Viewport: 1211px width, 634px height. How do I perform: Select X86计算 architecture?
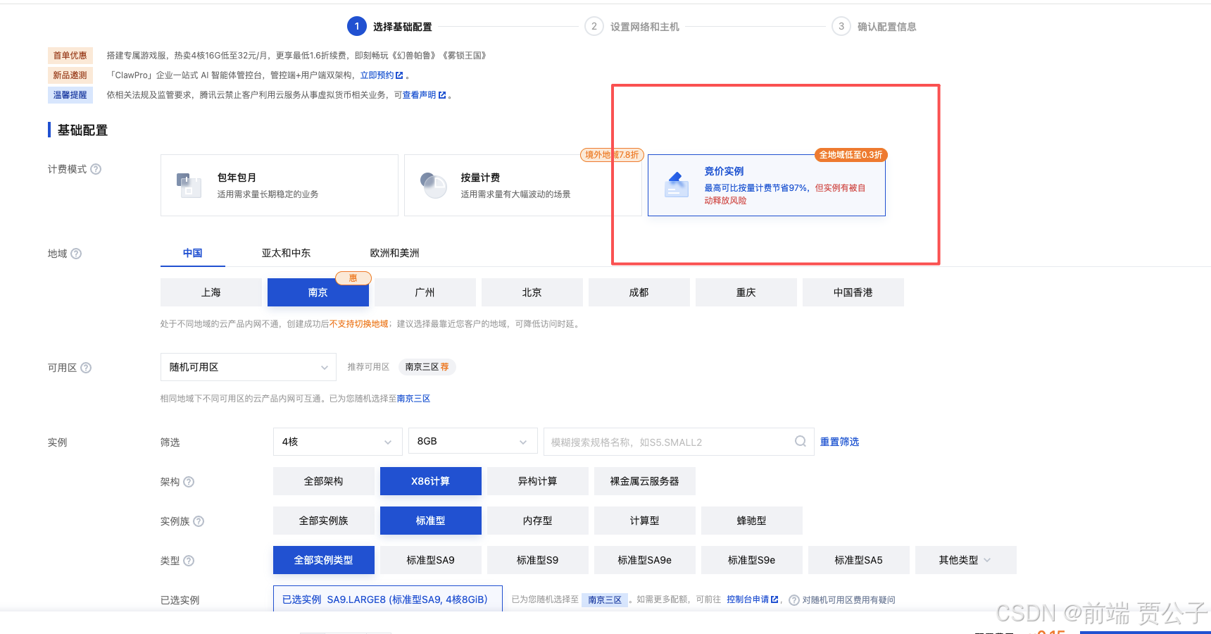431,481
